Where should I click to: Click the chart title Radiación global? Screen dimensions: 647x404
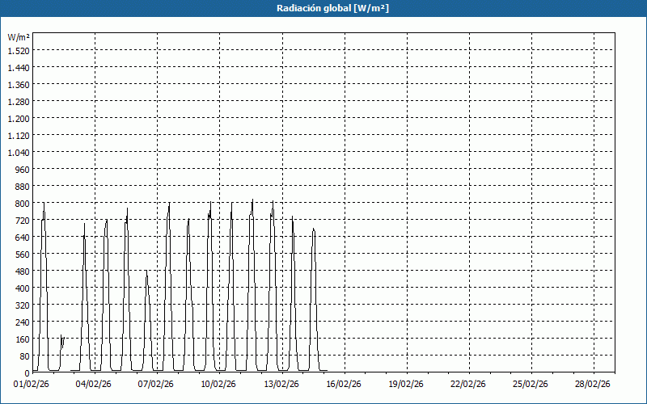point(323,8)
